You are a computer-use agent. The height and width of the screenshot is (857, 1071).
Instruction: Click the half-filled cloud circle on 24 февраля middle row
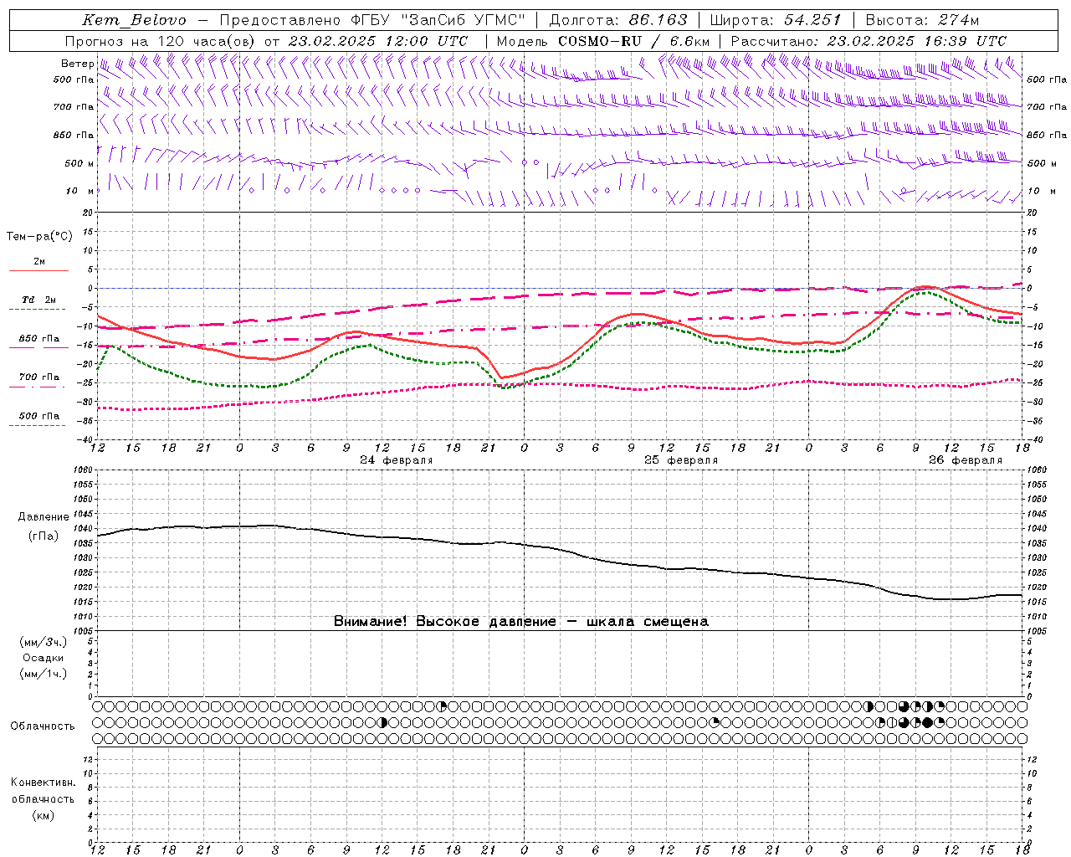coord(383,722)
